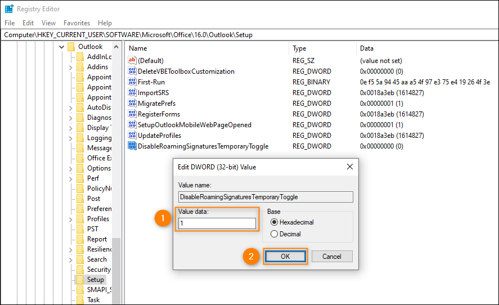The height and width of the screenshot is (305, 499).
Task: Click the UpdateProfiles DWORD icon
Action: [x=132, y=135]
